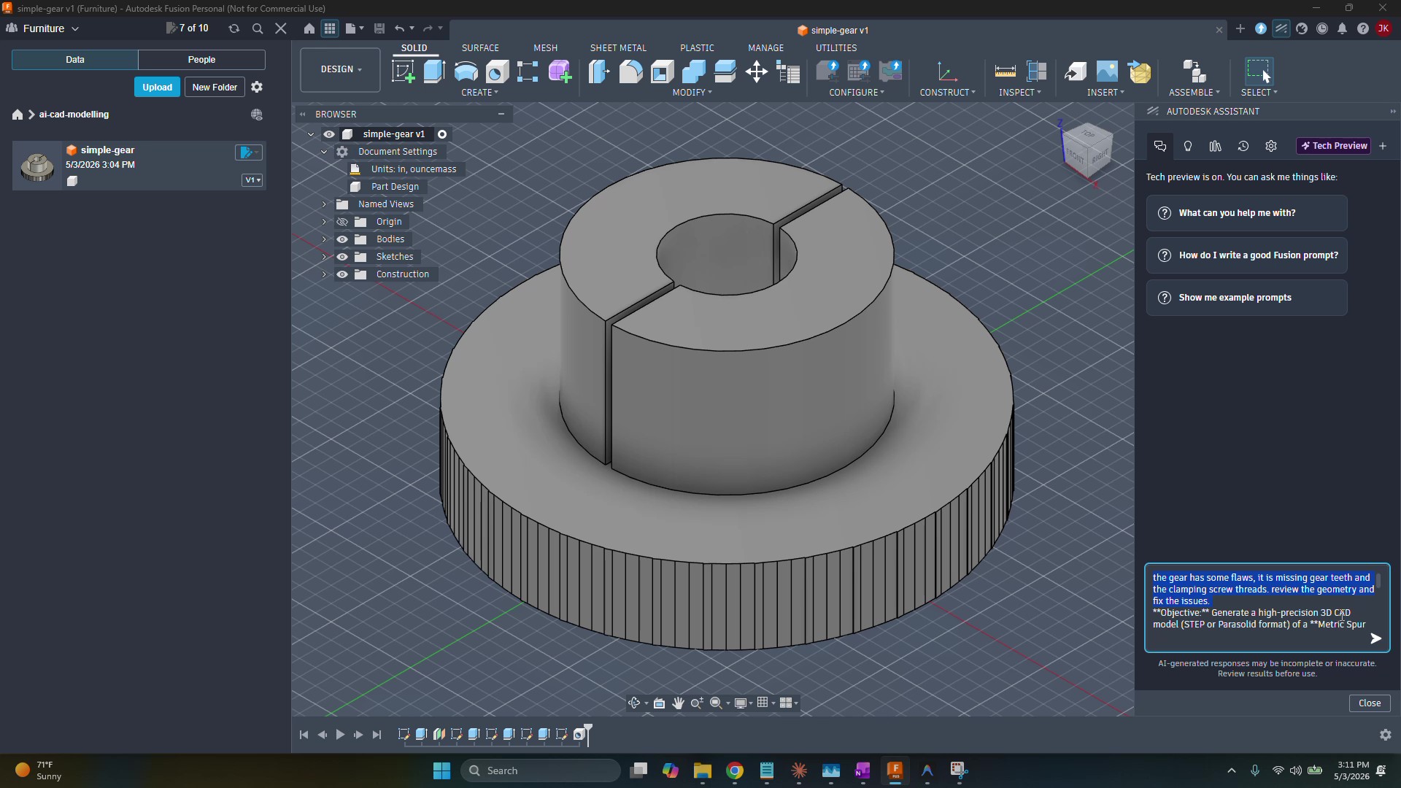The image size is (1401, 788).
Task: Open the simple-gear thumbnail in Data panel
Action: [37, 166]
